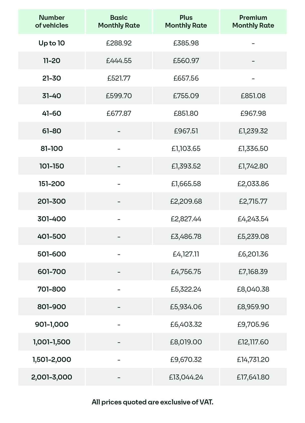
Task: Select the £1,336.50 Premium price
Action: pyautogui.click(x=253, y=149)
